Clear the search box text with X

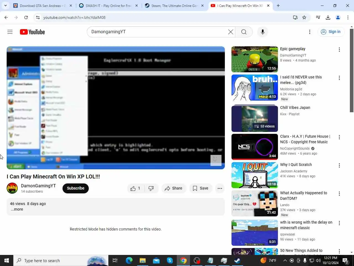pyautogui.click(x=230, y=32)
